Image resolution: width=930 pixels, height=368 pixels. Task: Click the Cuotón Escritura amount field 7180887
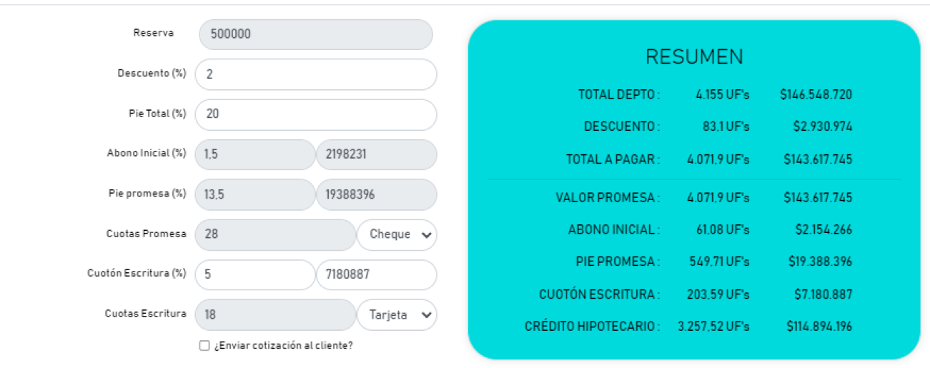[x=376, y=275]
